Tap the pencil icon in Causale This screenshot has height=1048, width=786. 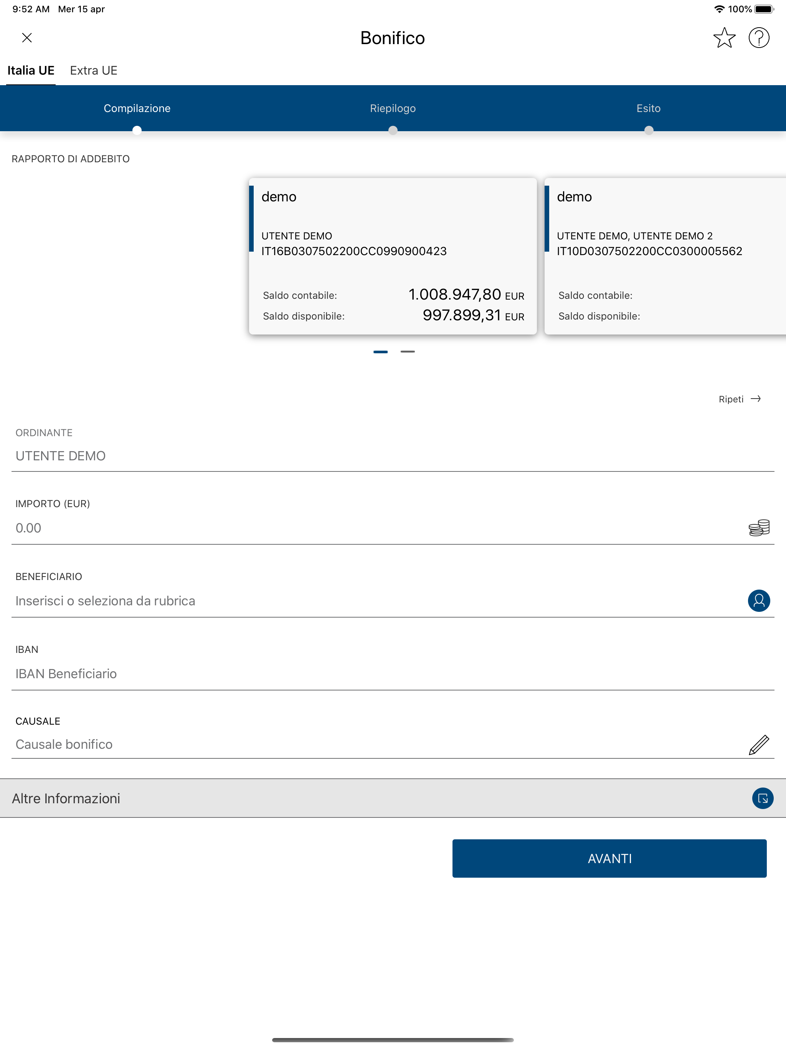[759, 745]
